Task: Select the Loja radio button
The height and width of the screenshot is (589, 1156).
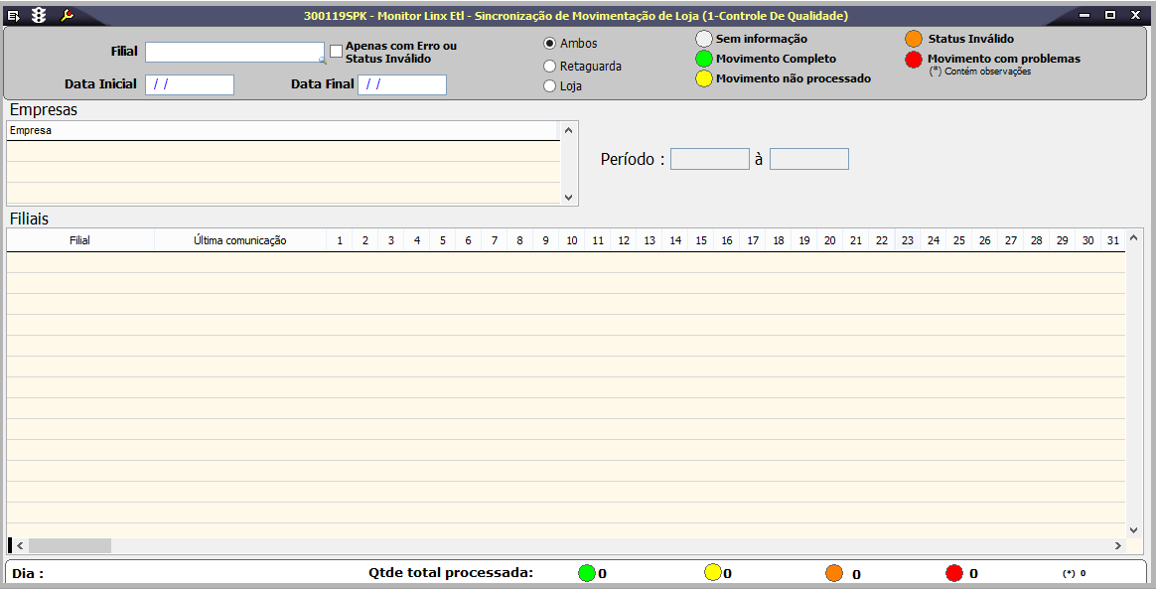Action: coord(549,86)
